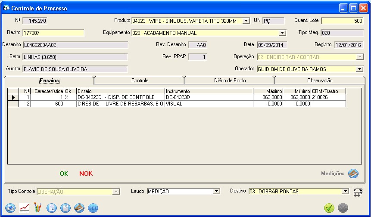Open the document page icon
Image resolution: width=371 pixels, height=217 pixels.
(x=52, y=208)
